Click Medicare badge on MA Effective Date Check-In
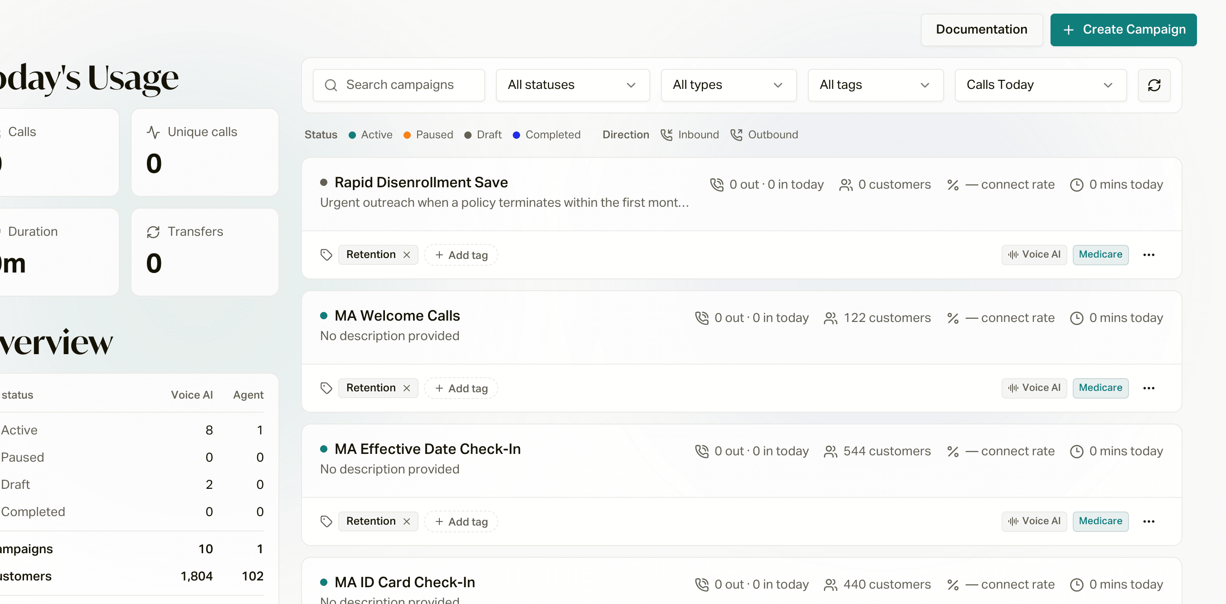Screen dimensions: 1226x604 [x=1100, y=521]
